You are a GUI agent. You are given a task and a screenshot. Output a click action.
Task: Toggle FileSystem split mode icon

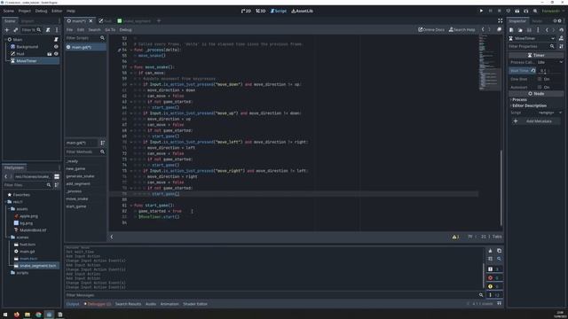[x=57, y=176]
